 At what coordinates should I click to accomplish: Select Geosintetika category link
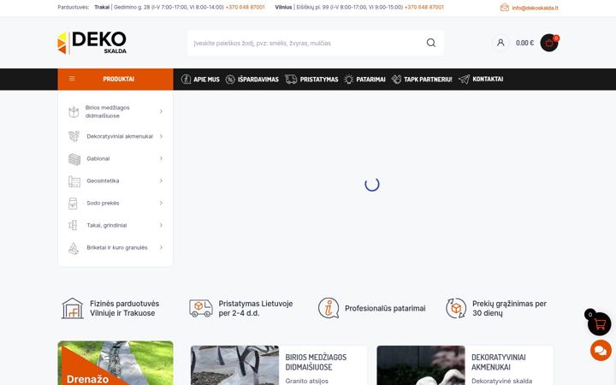[x=103, y=181]
